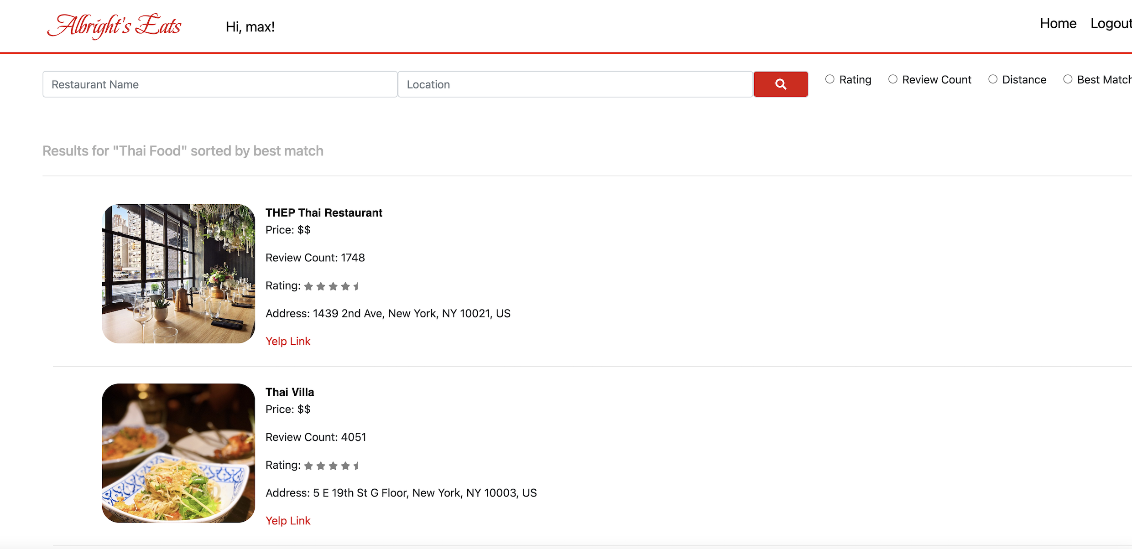This screenshot has width=1132, height=549.
Task: Click the third star in Thai Villa's rating
Action: [x=333, y=465]
